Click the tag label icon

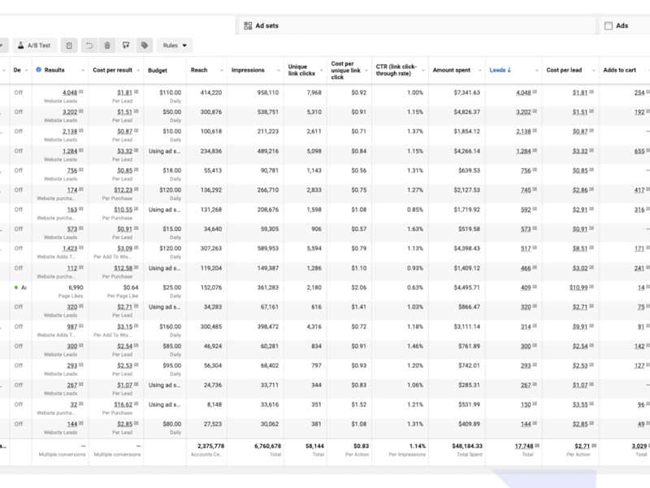point(145,46)
